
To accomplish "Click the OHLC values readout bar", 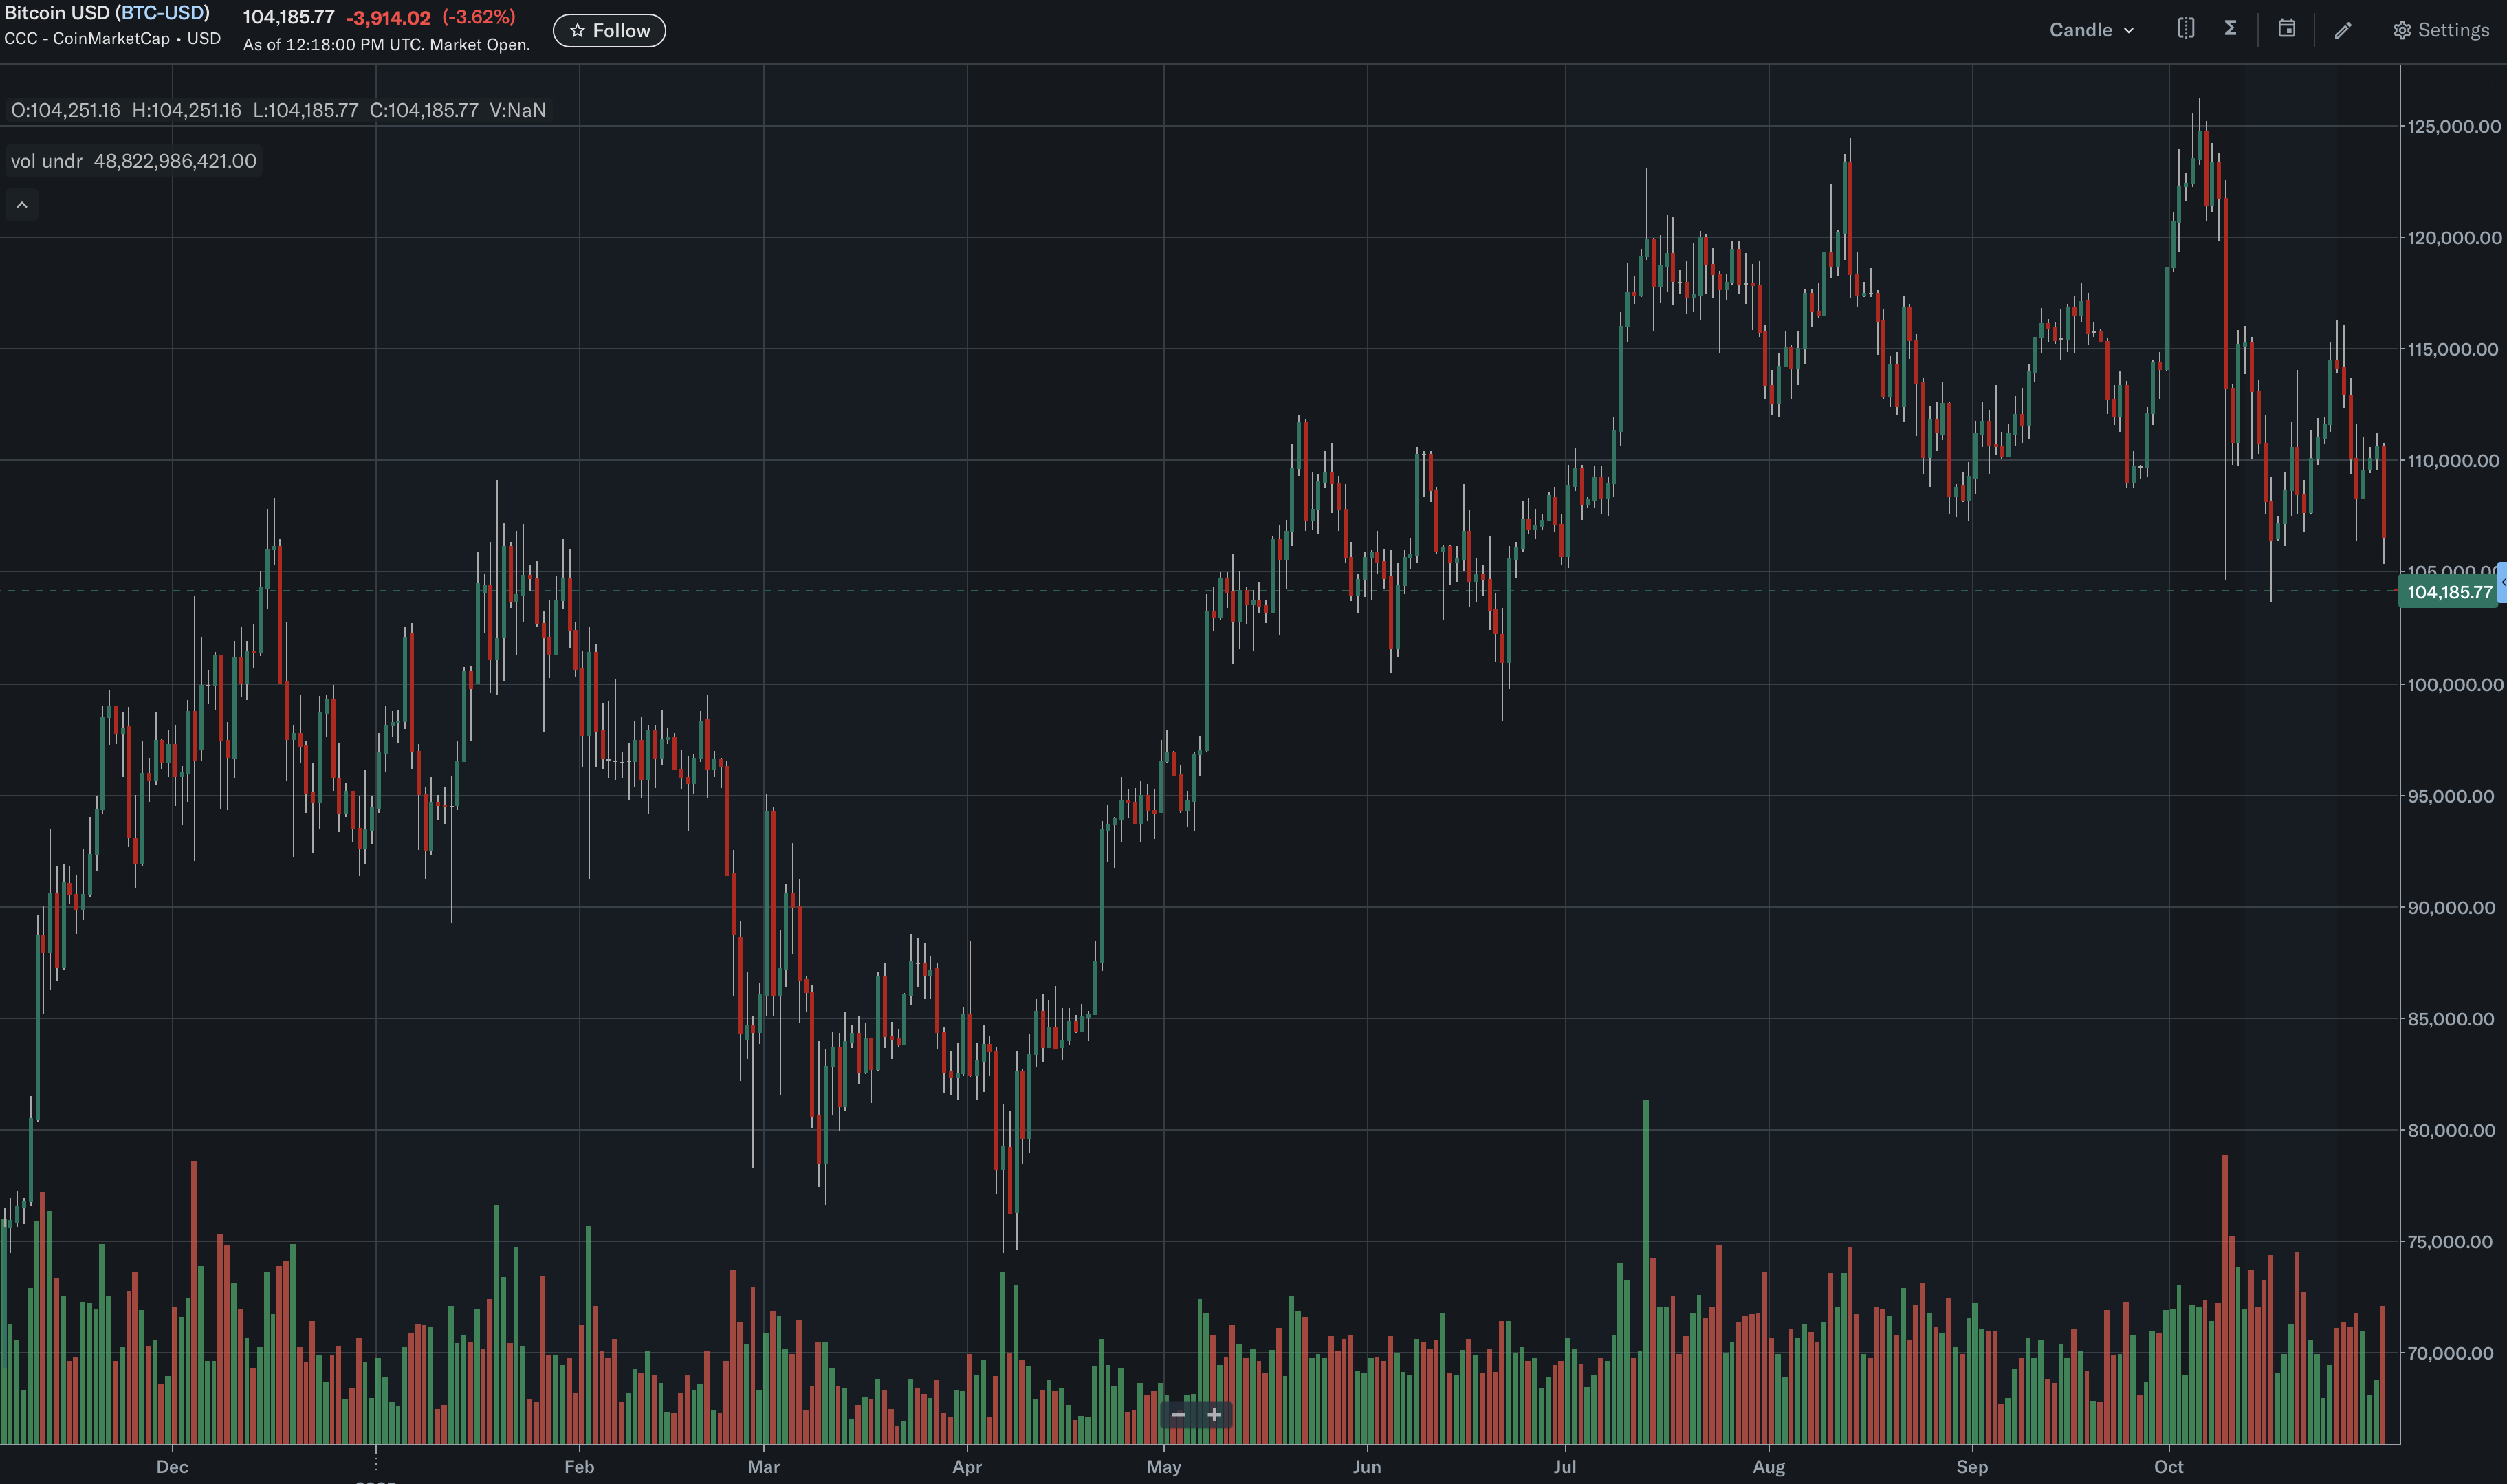I will coord(278,110).
